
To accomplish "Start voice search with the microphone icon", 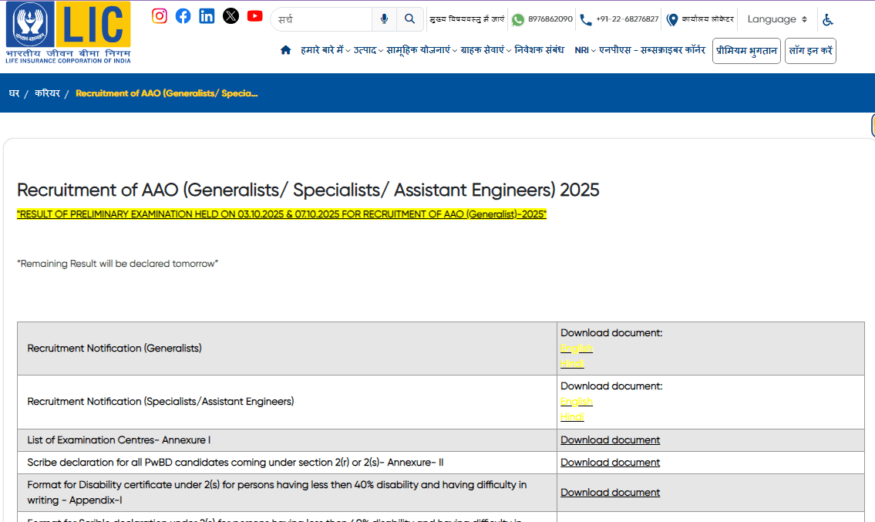I will [384, 19].
